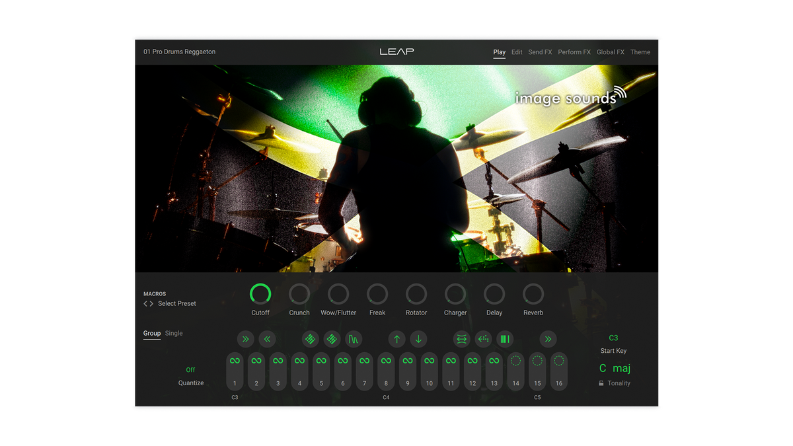This screenshot has height=446, width=793.
Task: Click the vertical bars icon above pad 13
Action: 505,340
